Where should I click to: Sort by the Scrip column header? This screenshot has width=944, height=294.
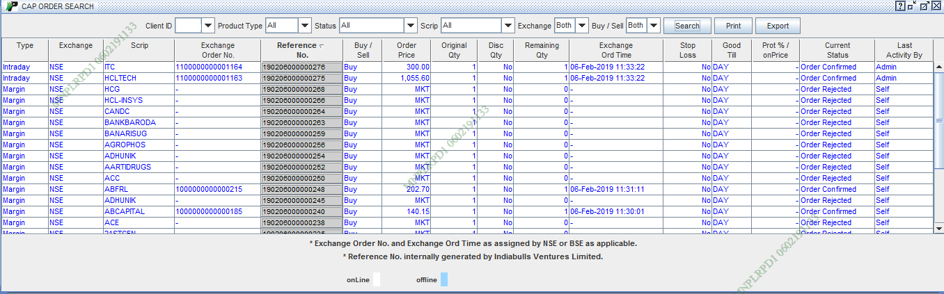[138, 50]
